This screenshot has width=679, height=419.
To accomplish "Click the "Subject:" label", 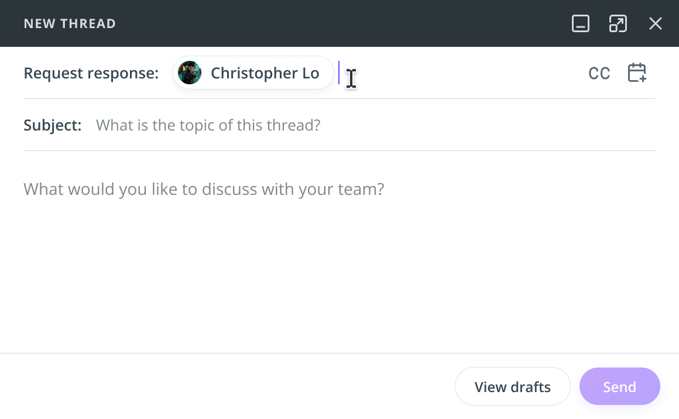I will coord(52,125).
